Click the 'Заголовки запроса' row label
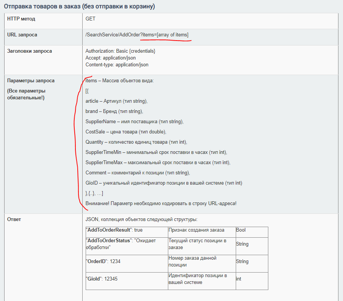The width and height of the screenshot is (343, 301). tap(30, 51)
